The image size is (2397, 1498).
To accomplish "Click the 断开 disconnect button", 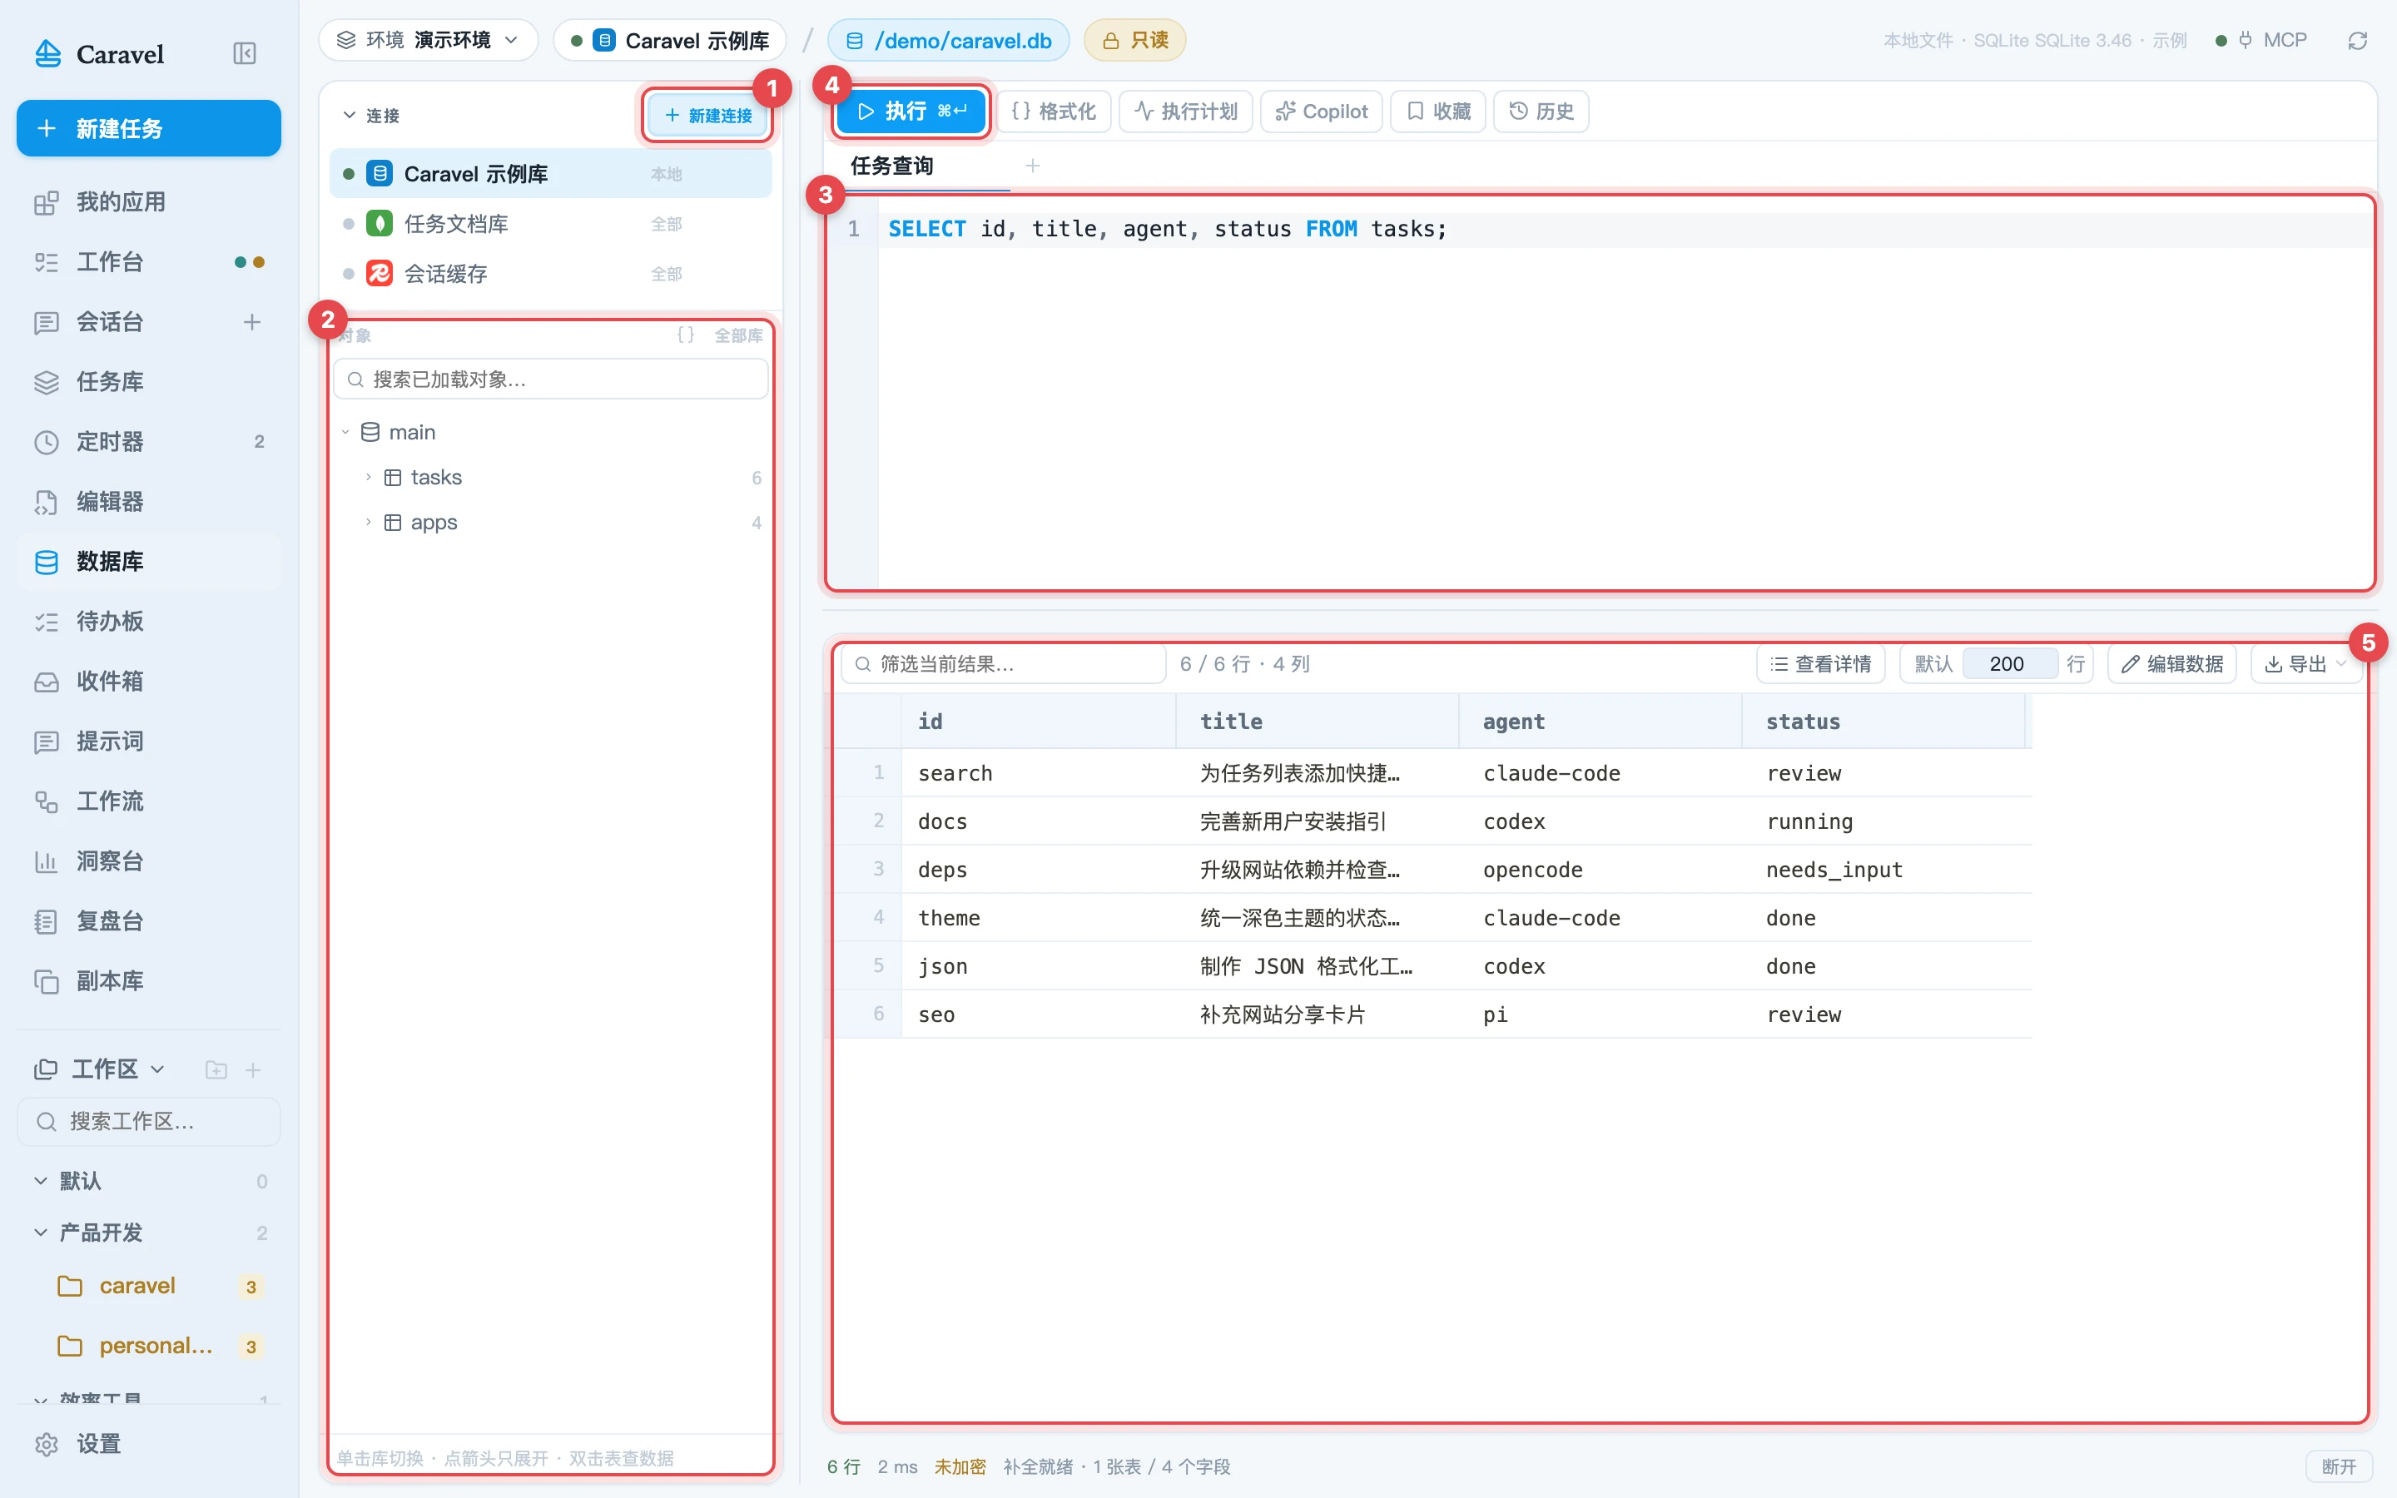I will pos(2339,1466).
